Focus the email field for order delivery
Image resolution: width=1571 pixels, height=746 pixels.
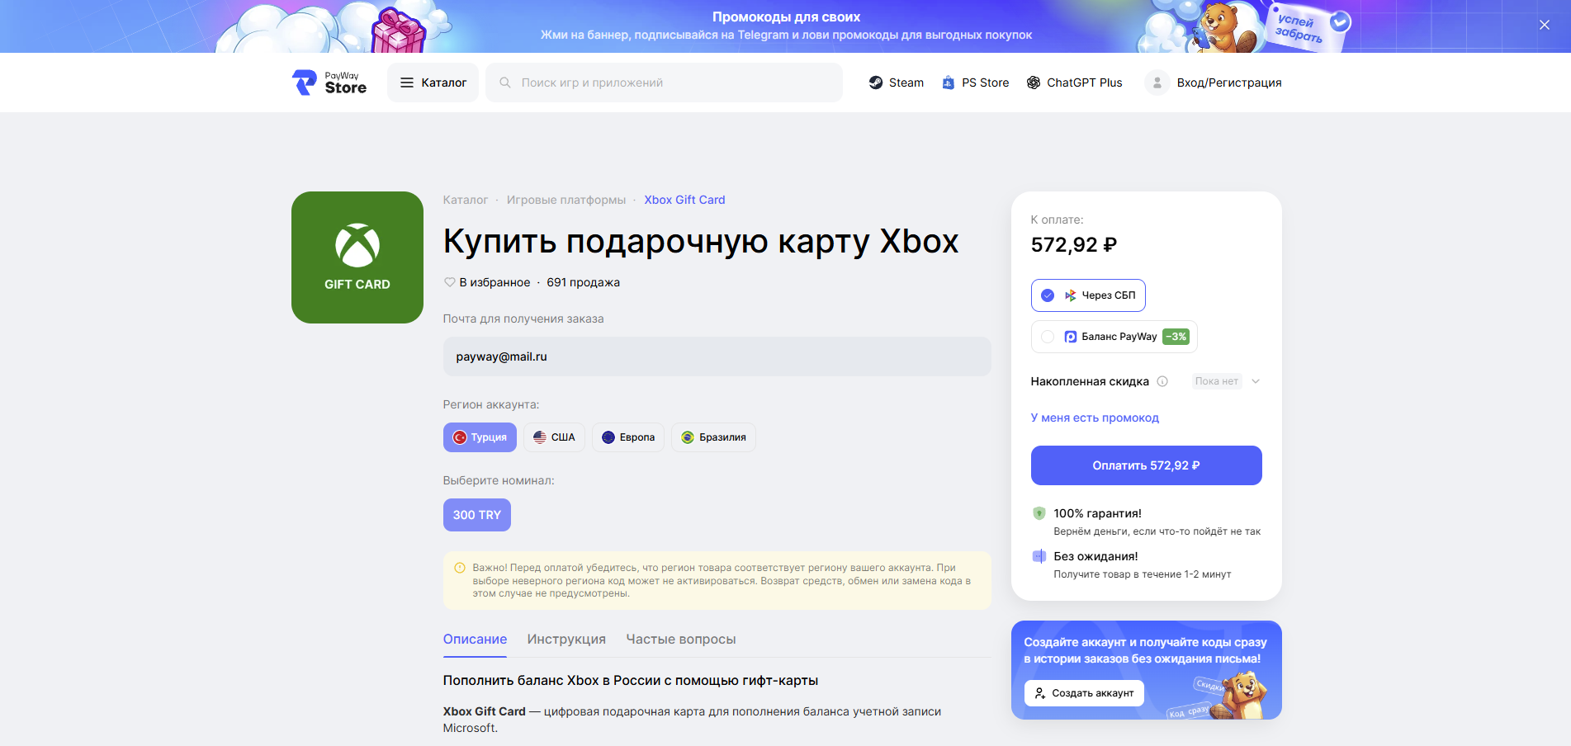(717, 356)
